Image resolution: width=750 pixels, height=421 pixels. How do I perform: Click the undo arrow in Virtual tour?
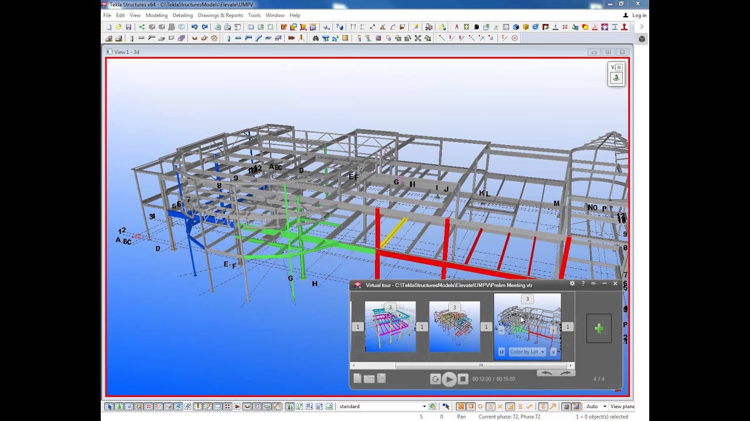[546, 372]
